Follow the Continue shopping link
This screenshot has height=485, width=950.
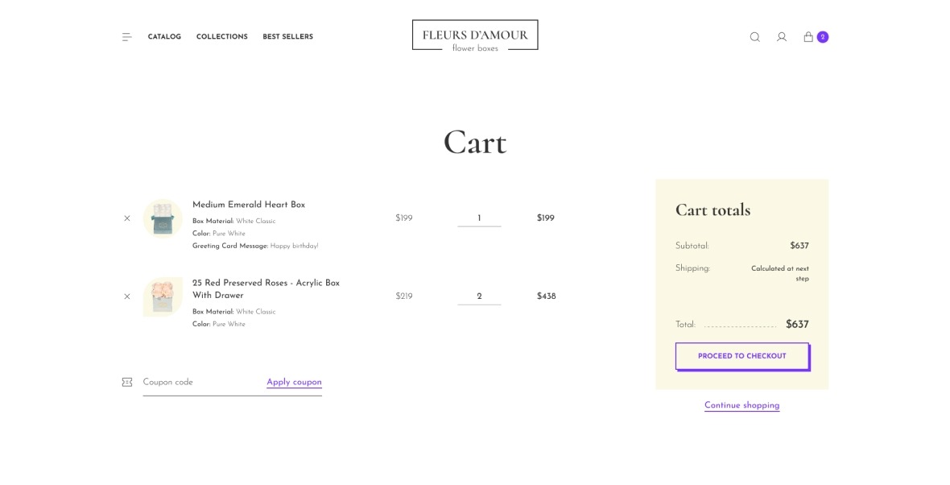point(741,405)
